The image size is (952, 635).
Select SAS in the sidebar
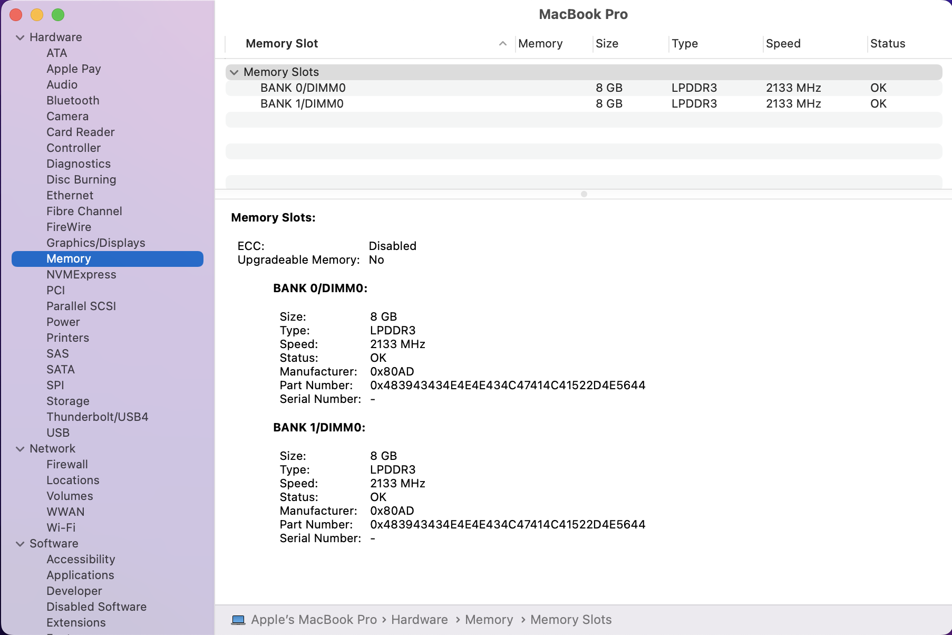58,354
